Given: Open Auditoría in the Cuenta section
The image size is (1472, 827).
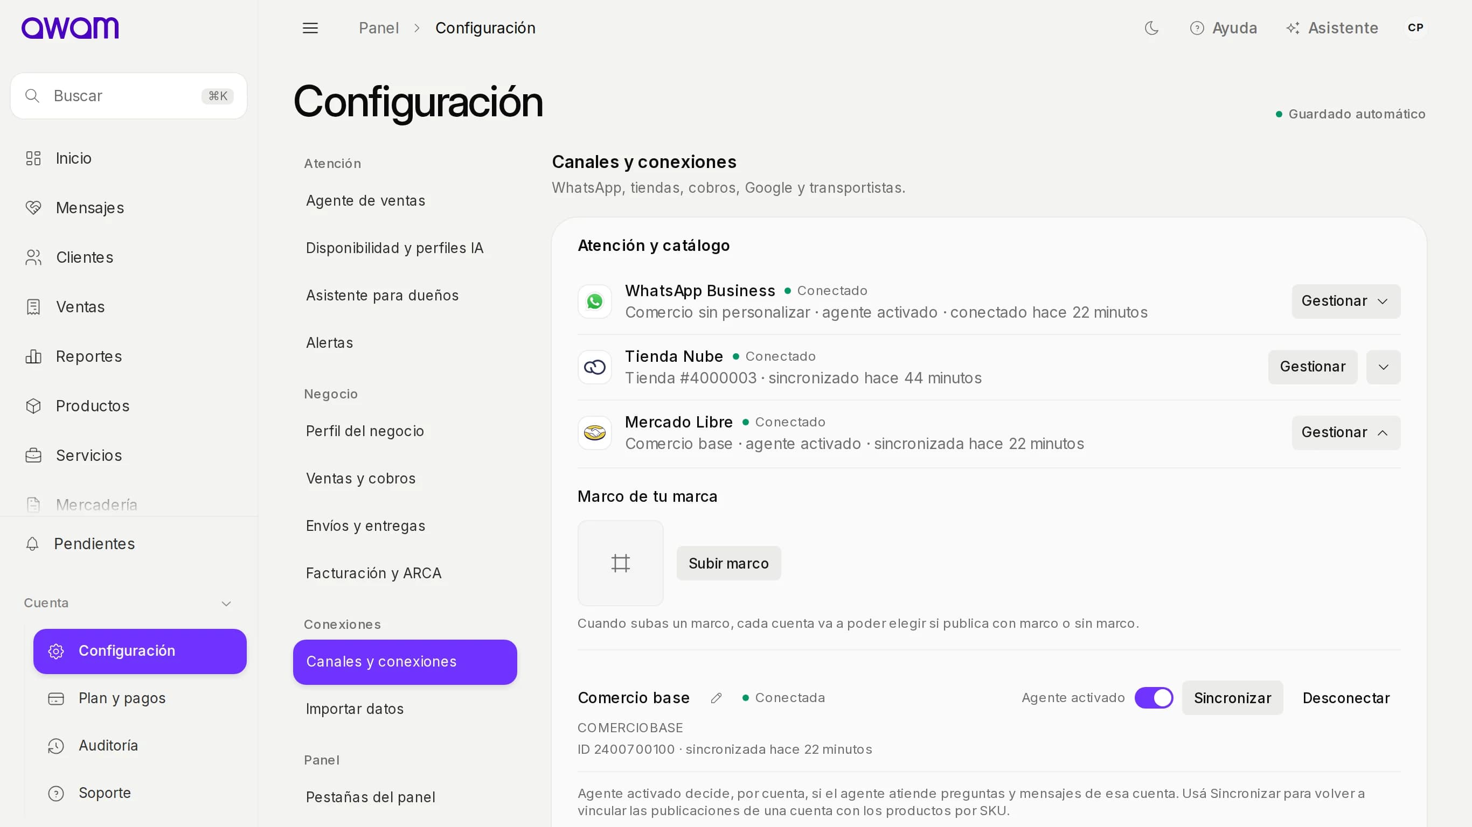Looking at the screenshot, I should [140, 746].
